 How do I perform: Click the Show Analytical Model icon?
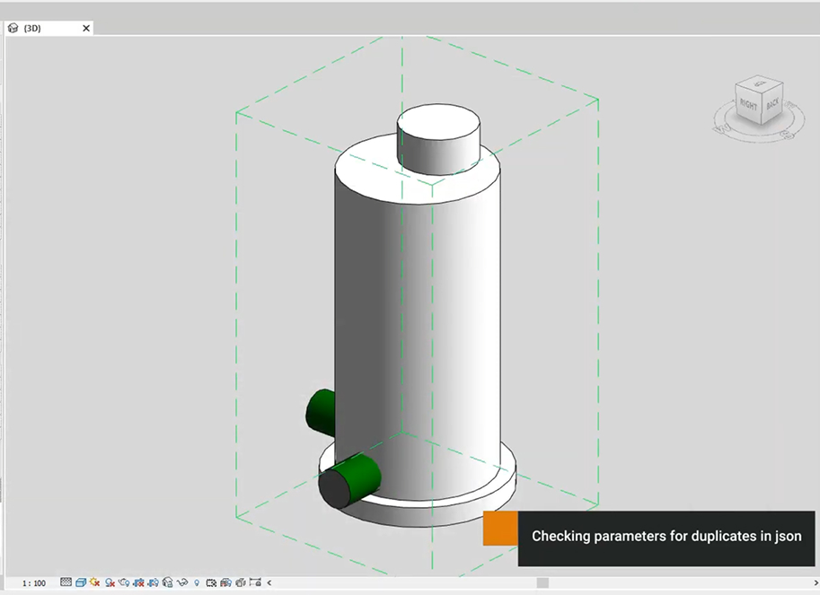[225, 582]
